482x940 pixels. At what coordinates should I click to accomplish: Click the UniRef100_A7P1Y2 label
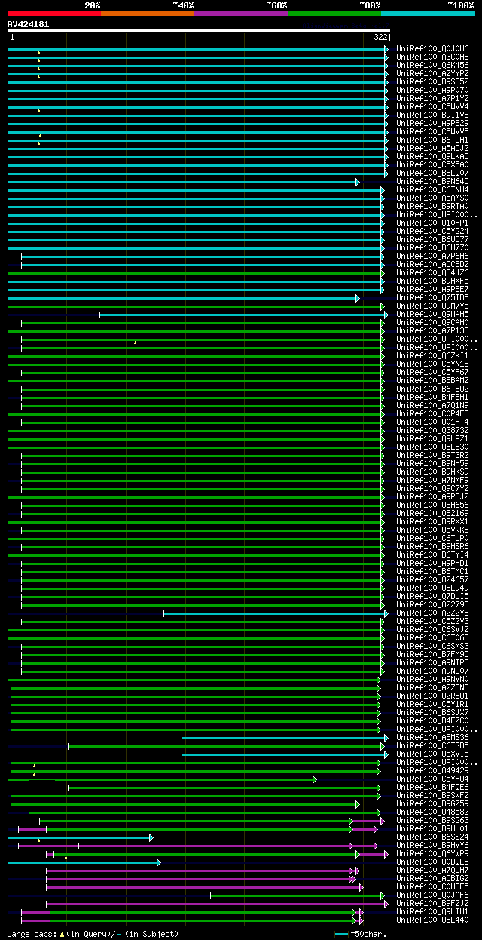(432, 98)
